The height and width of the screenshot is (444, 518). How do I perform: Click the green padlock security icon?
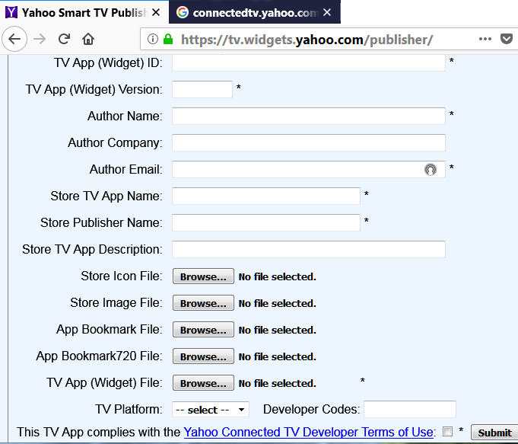click(167, 39)
